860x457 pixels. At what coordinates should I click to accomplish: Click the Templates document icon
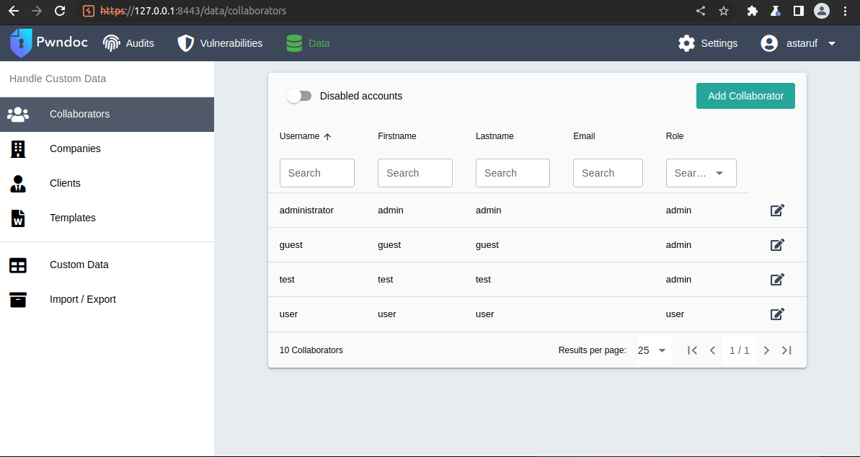coord(18,218)
